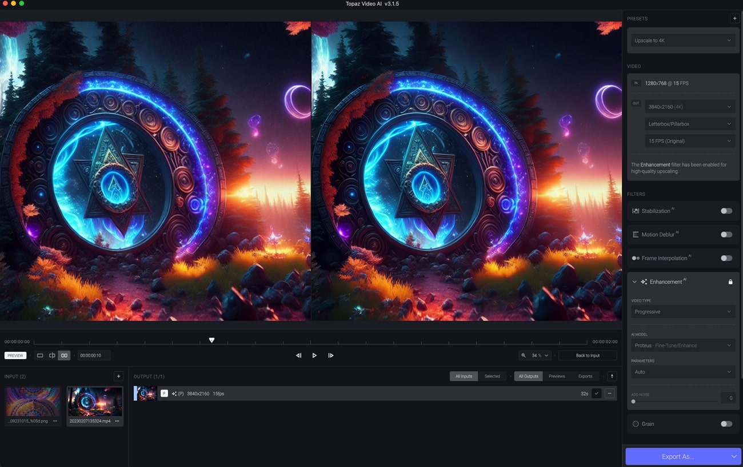Open the AI Model dropdown showing Proteus
Viewport: 743px width, 467px height.
[683, 345]
